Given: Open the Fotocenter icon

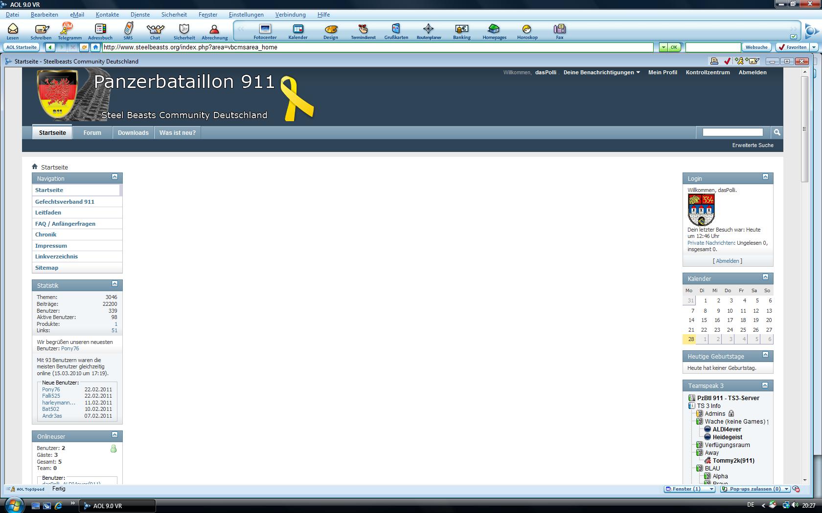Looking at the screenshot, I should click(x=265, y=31).
